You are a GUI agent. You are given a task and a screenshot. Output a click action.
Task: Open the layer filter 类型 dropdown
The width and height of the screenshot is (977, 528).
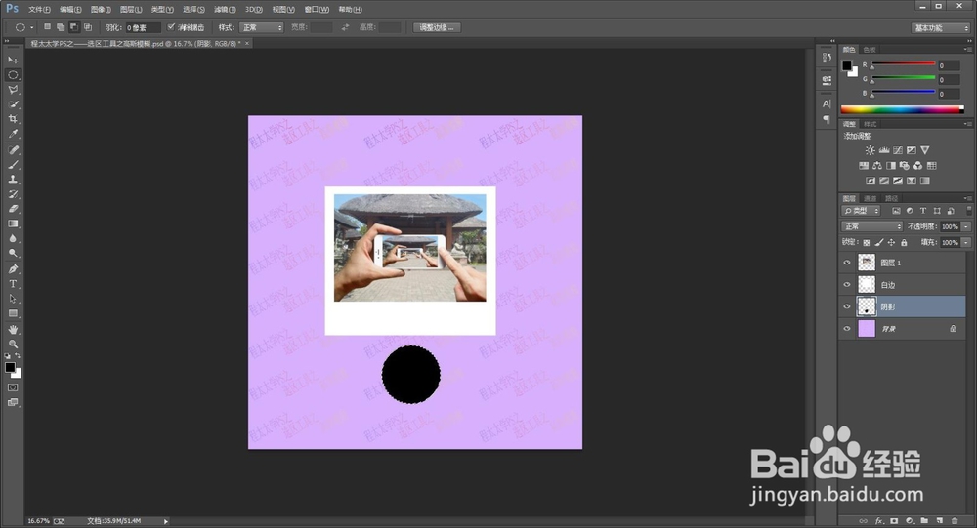point(861,211)
